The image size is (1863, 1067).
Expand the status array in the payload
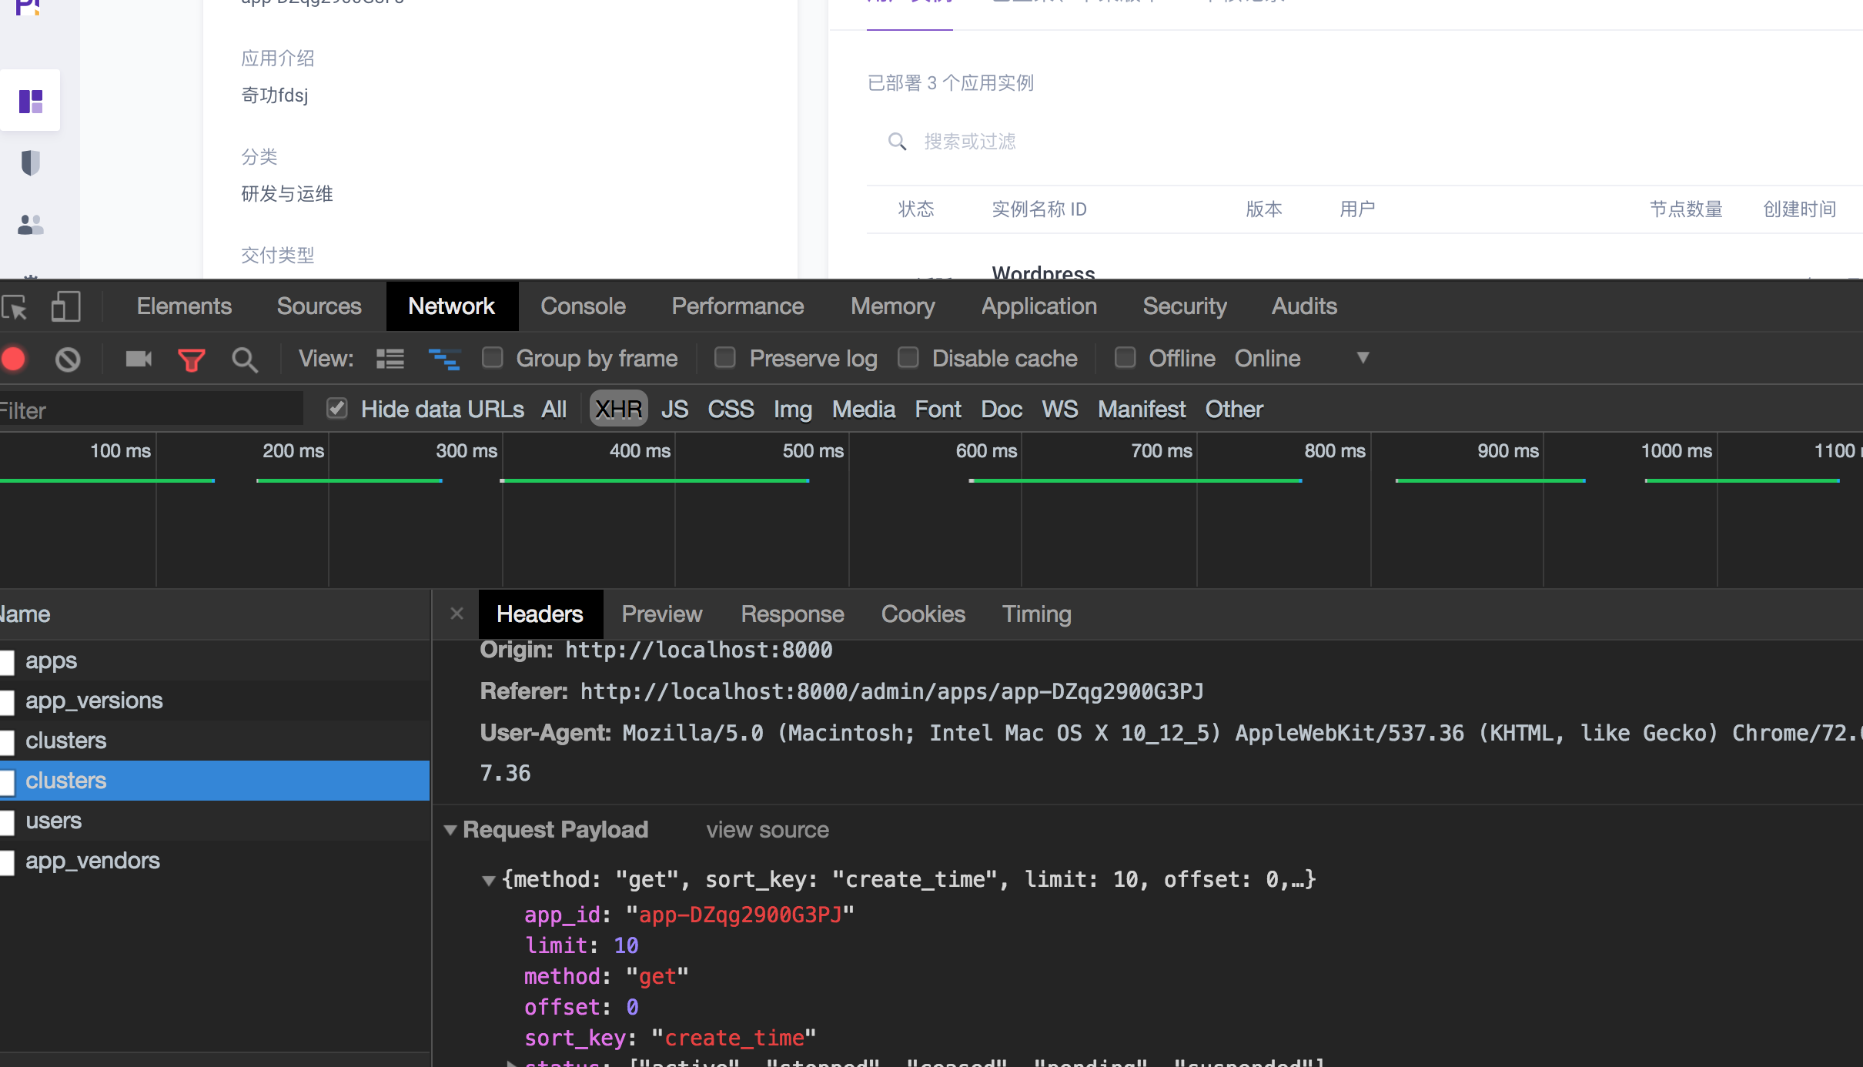point(512,1063)
